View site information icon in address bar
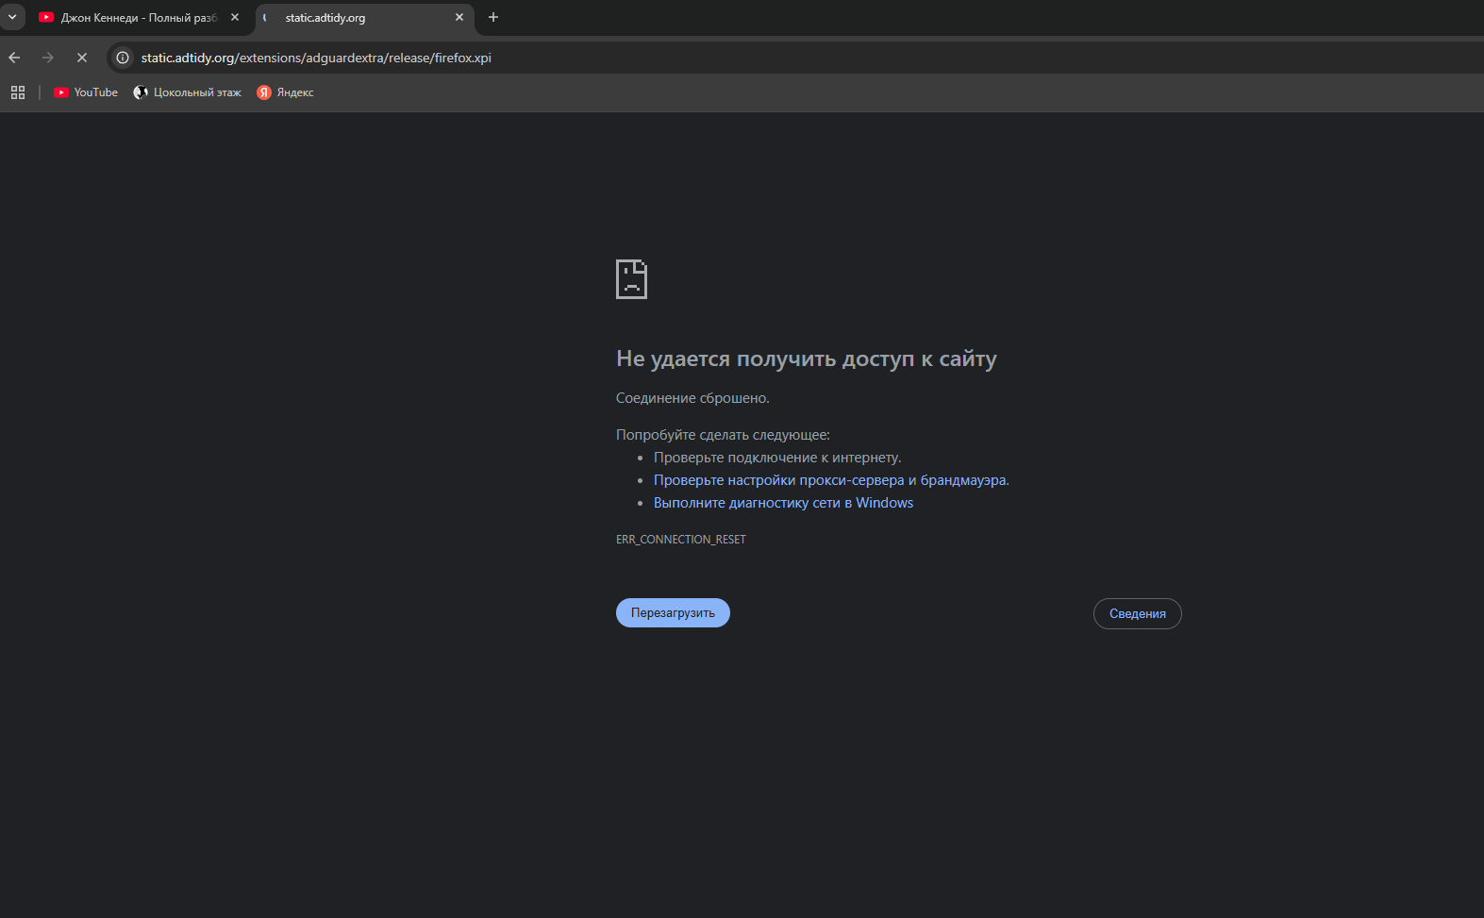 pos(123,58)
